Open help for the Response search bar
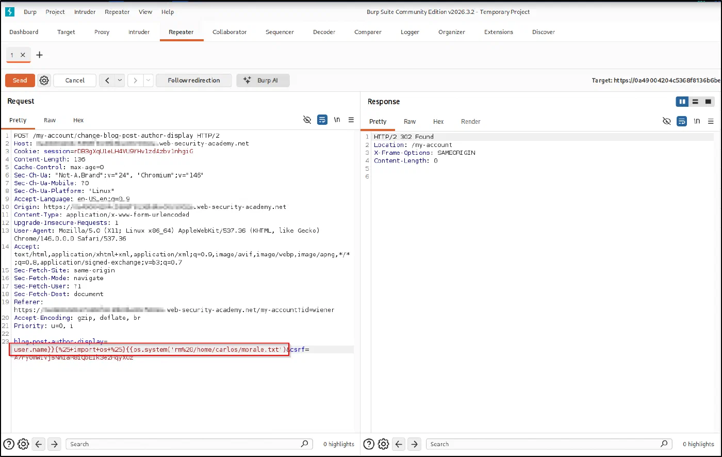 [369, 444]
